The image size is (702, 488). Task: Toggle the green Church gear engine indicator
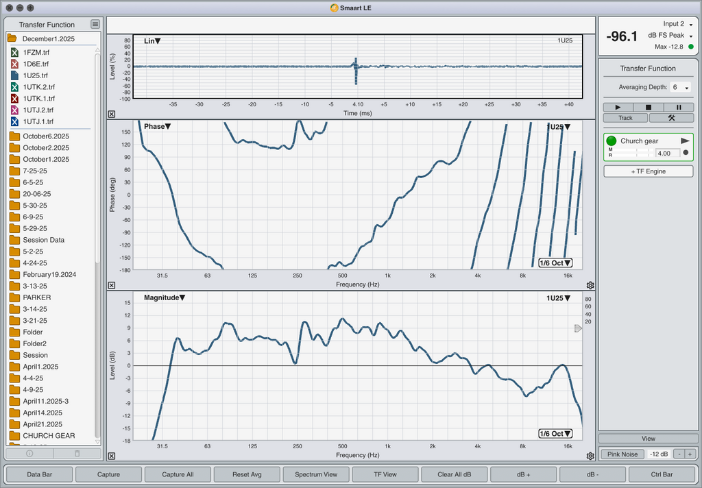click(x=612, y=141)
